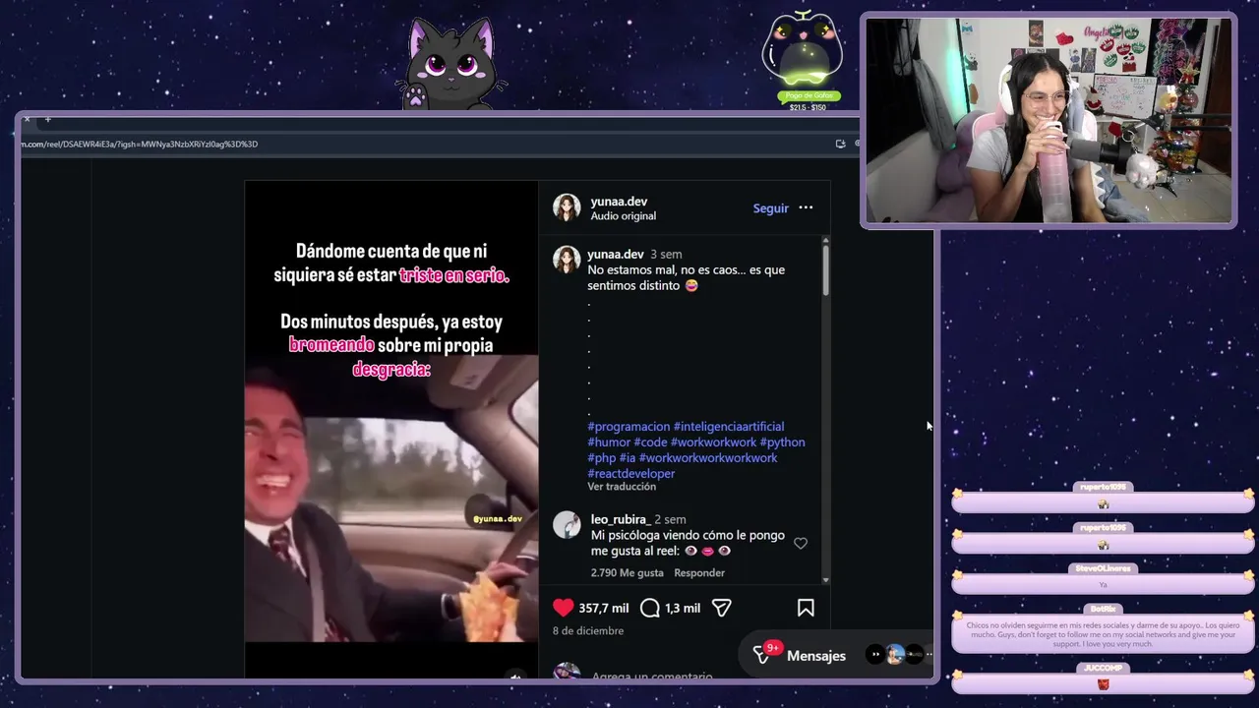
Task: Click the 357,7 mil likes count
Action: coord(603,608)
